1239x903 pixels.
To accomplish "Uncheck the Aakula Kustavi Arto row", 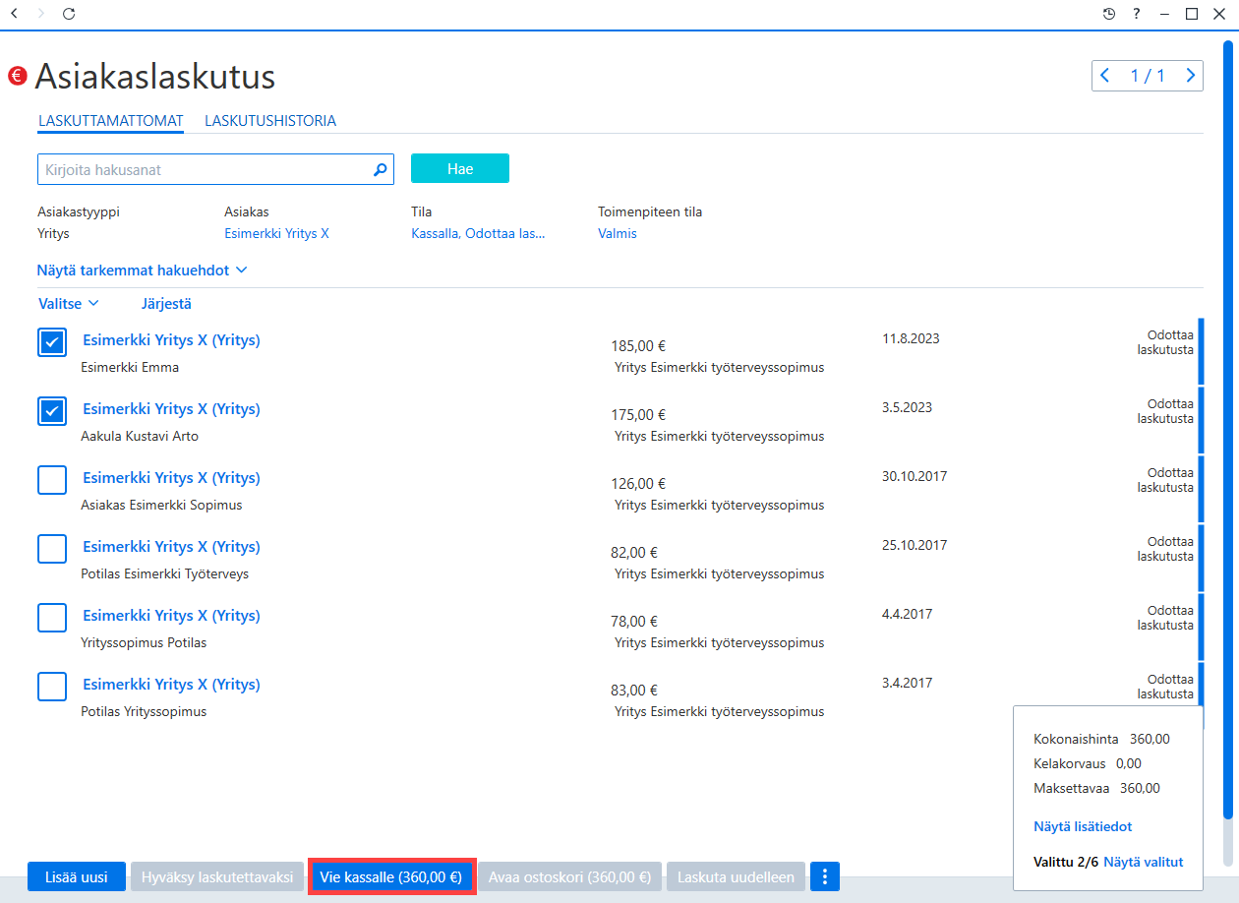I will coord(52,411).
